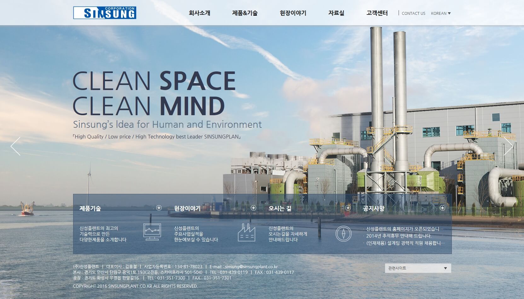Click the factory fax 'FAX : 031-351-7301'
This screenshot has width=524, height=299.
click(x=212, y=278)
